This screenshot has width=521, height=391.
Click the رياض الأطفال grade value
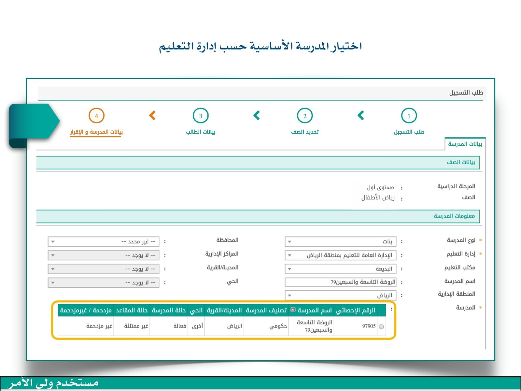(378, 198)
